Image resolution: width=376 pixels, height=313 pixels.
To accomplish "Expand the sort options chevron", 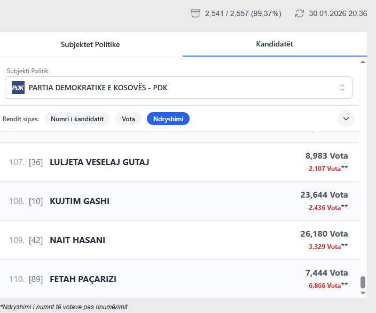I will pyautogui.click(x=346, y=119).
